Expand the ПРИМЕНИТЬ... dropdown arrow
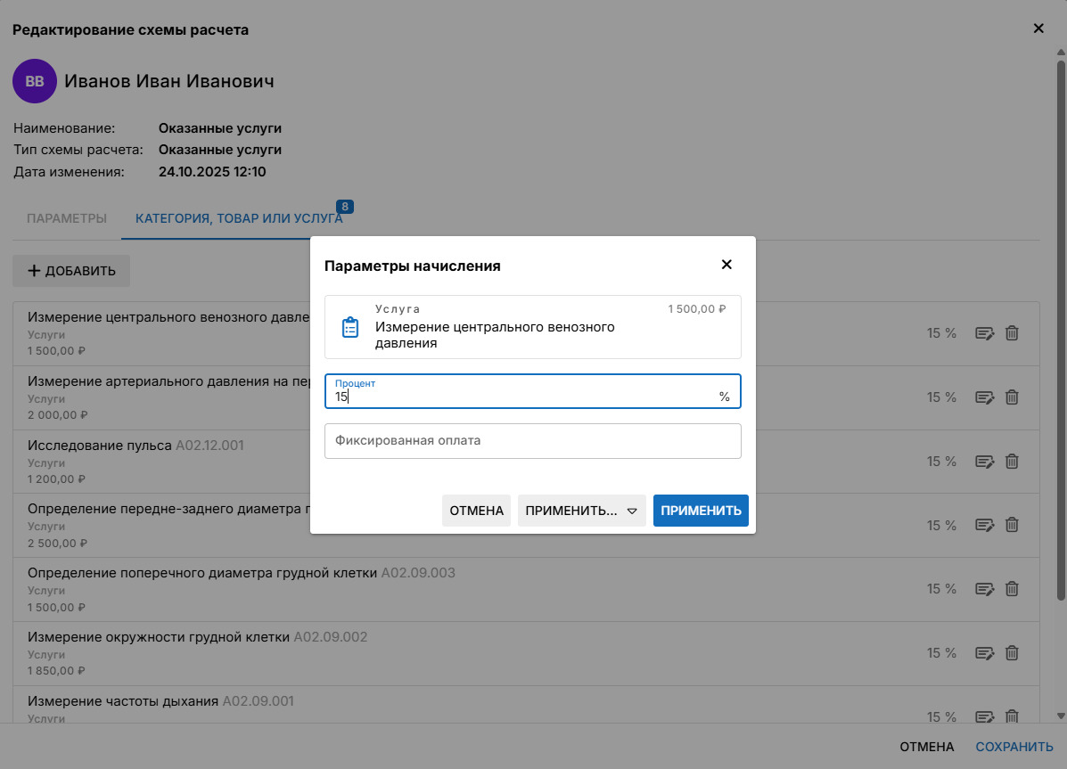Image resolution: width=1067 pixels, height=769 pixels. point(632,511)
